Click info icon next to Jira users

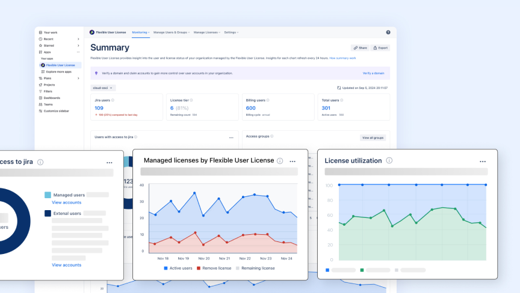click(x=113, y=100)
